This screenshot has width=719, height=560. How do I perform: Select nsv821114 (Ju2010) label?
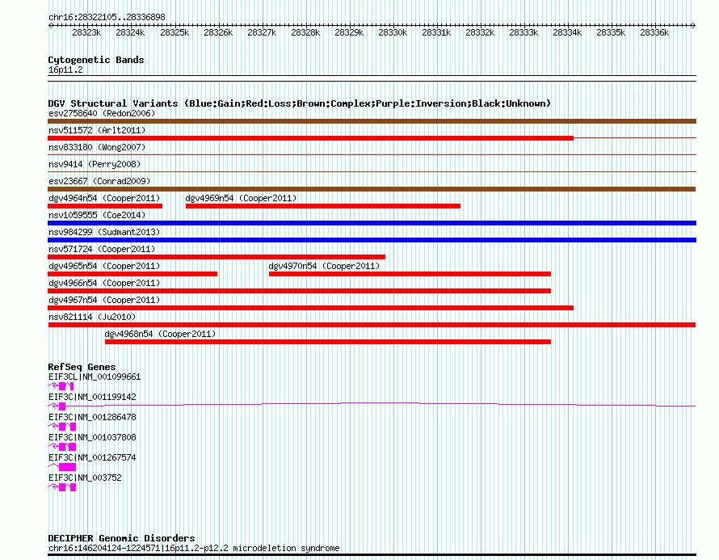click(x=92, y=317)
